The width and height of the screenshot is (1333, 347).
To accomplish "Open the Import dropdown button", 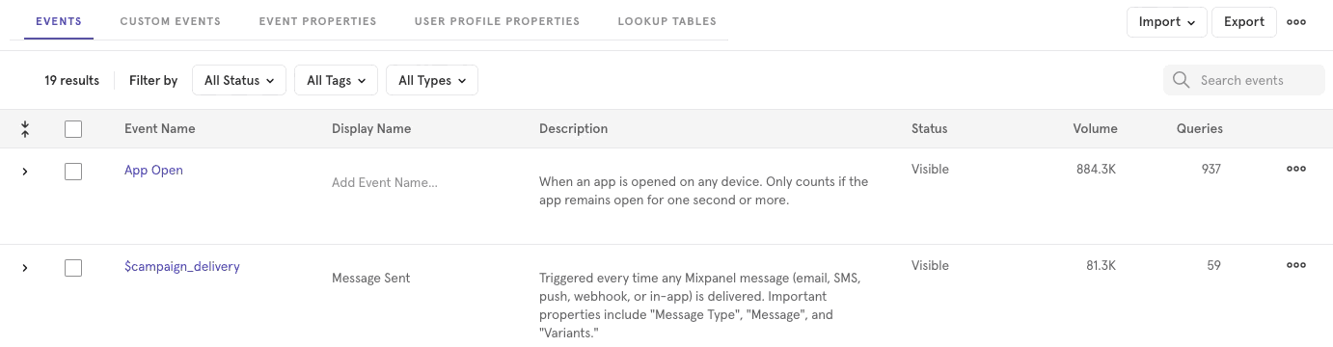I will (x=1167, y=22).
